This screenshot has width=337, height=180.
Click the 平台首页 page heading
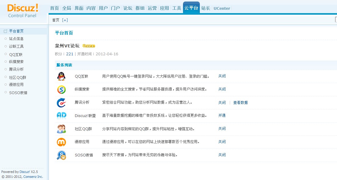64,33
